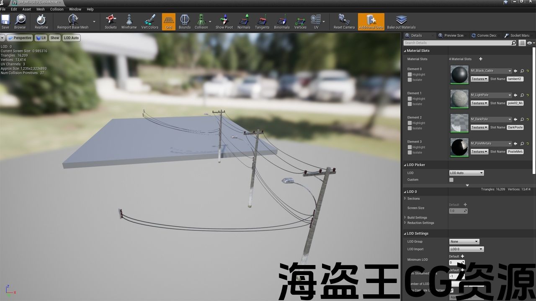Toggle the Vert Colors display

click(149, 22)
